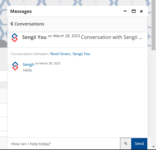Open Noeli Green's profile link
156x150 pixels.
pyautogui.click(x=60, y=54)
